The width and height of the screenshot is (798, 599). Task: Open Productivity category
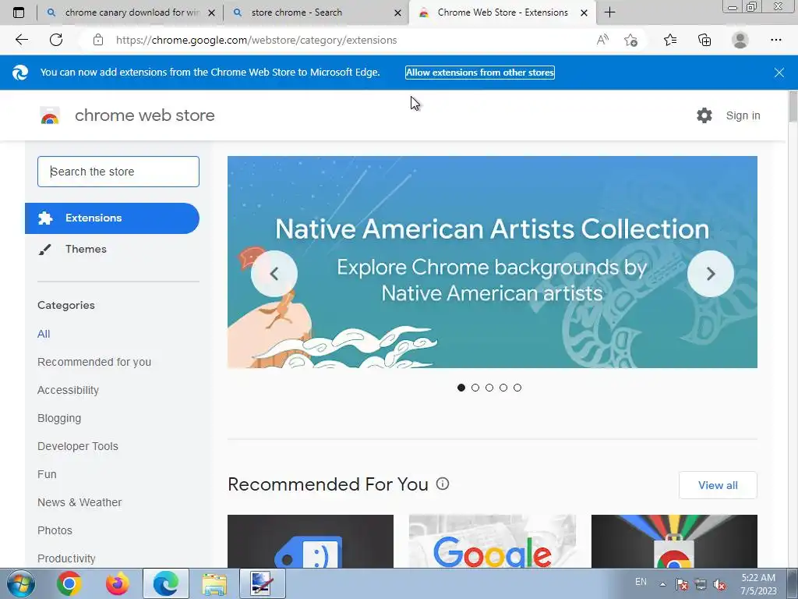click(x=66, y=558)
